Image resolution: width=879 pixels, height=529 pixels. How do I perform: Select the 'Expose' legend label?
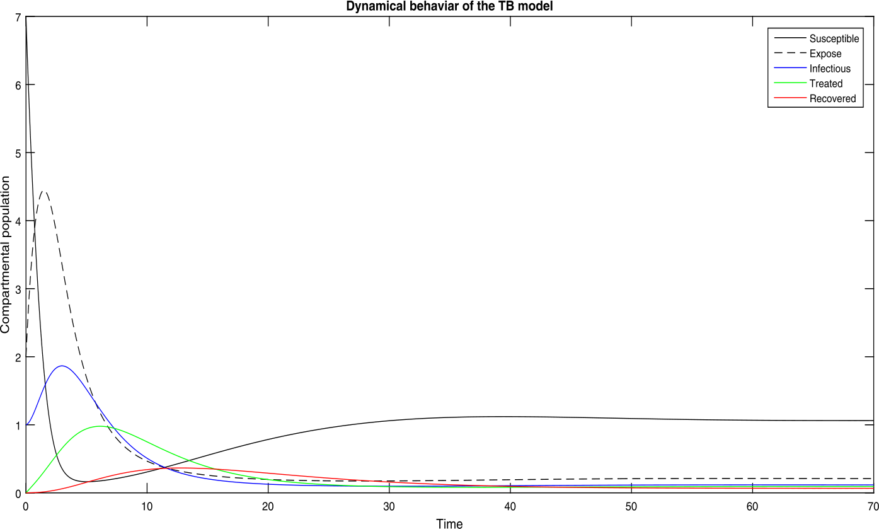pyautogui.click(x=825, y=54)
